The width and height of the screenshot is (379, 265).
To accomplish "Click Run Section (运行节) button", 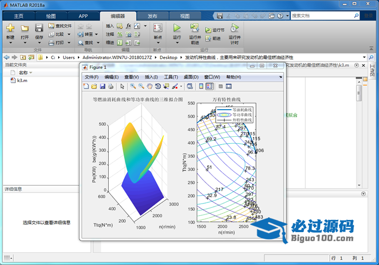I will click(215, 30).
